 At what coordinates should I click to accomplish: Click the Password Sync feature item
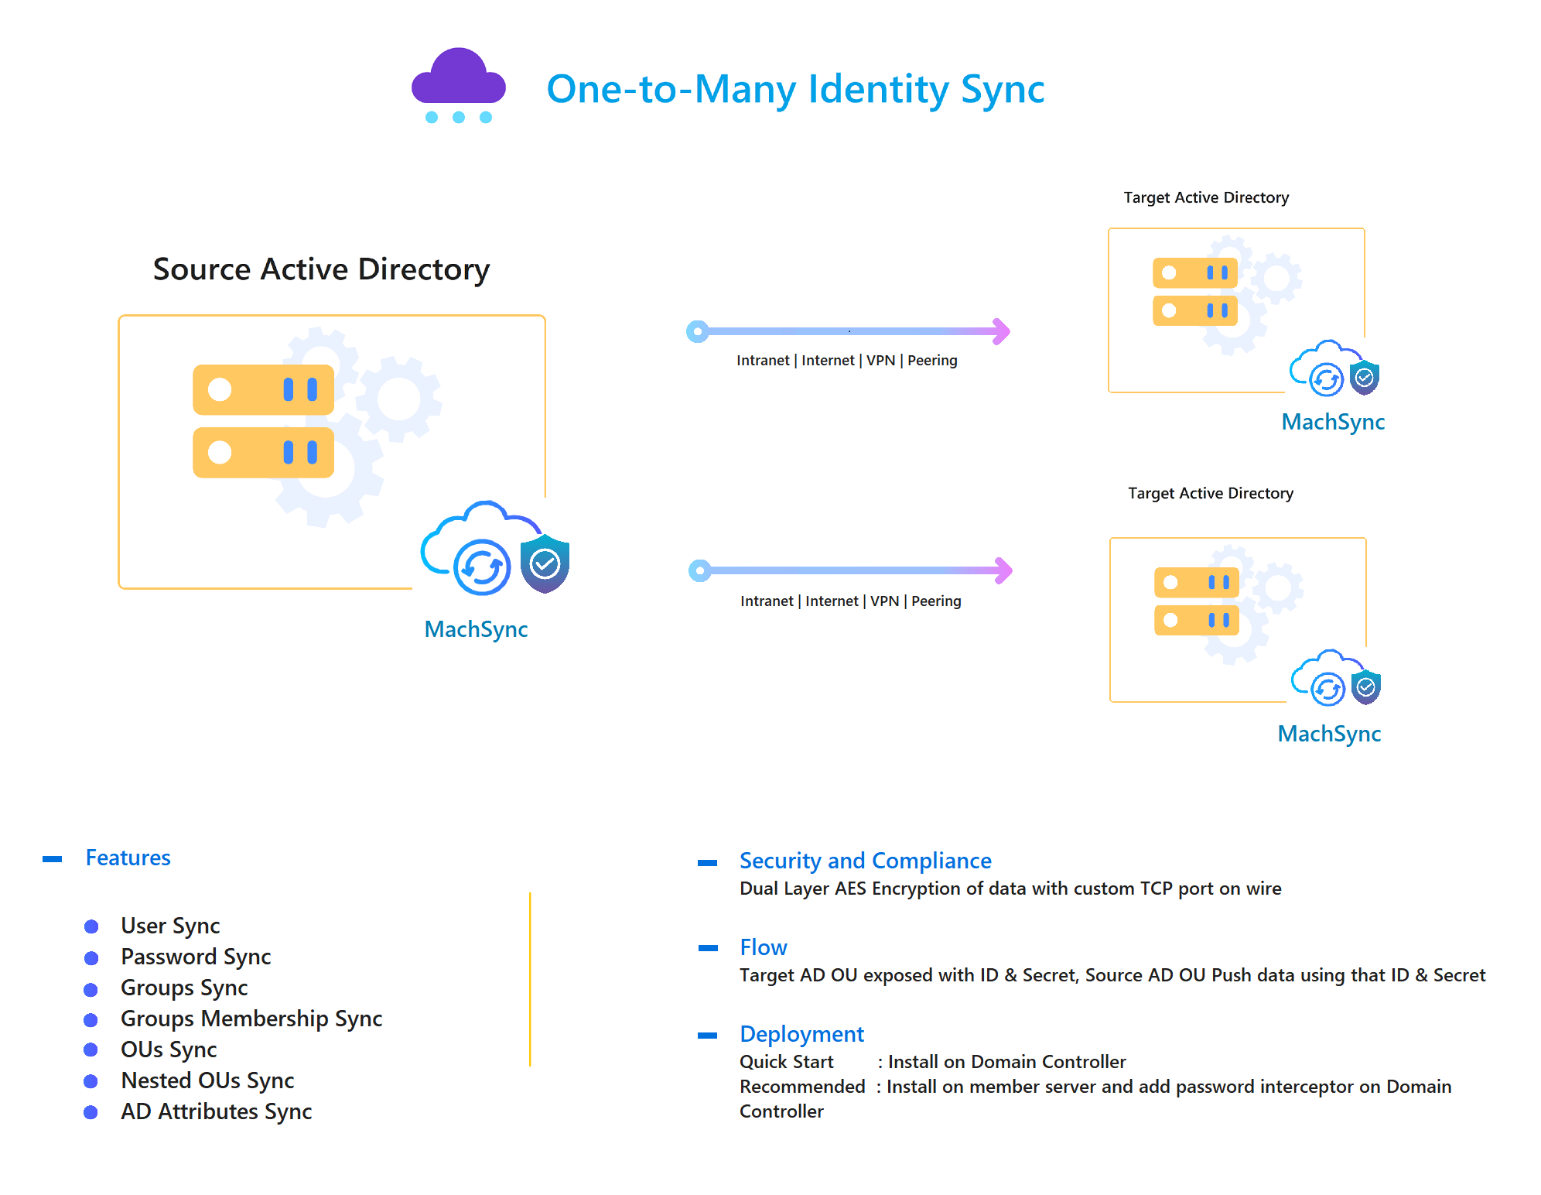coord(196,957)
